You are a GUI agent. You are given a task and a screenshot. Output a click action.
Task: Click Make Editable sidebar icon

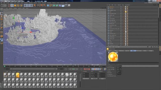click(2, 9)
